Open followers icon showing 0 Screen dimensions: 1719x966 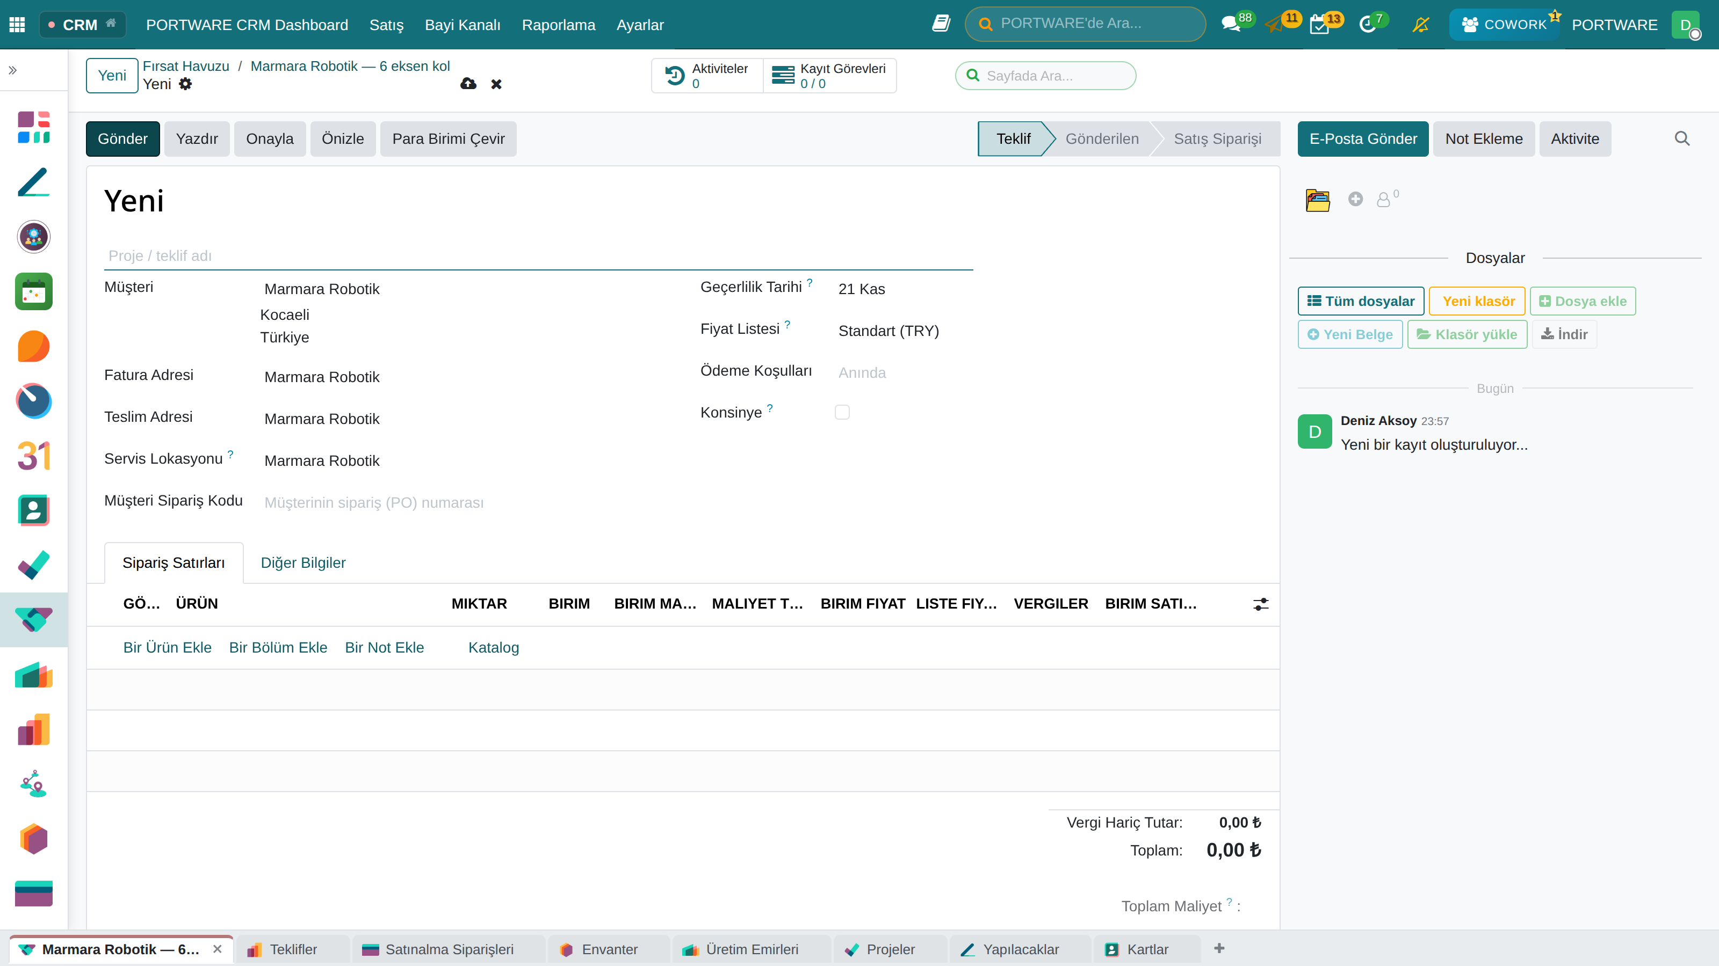tap(1386, 199)
